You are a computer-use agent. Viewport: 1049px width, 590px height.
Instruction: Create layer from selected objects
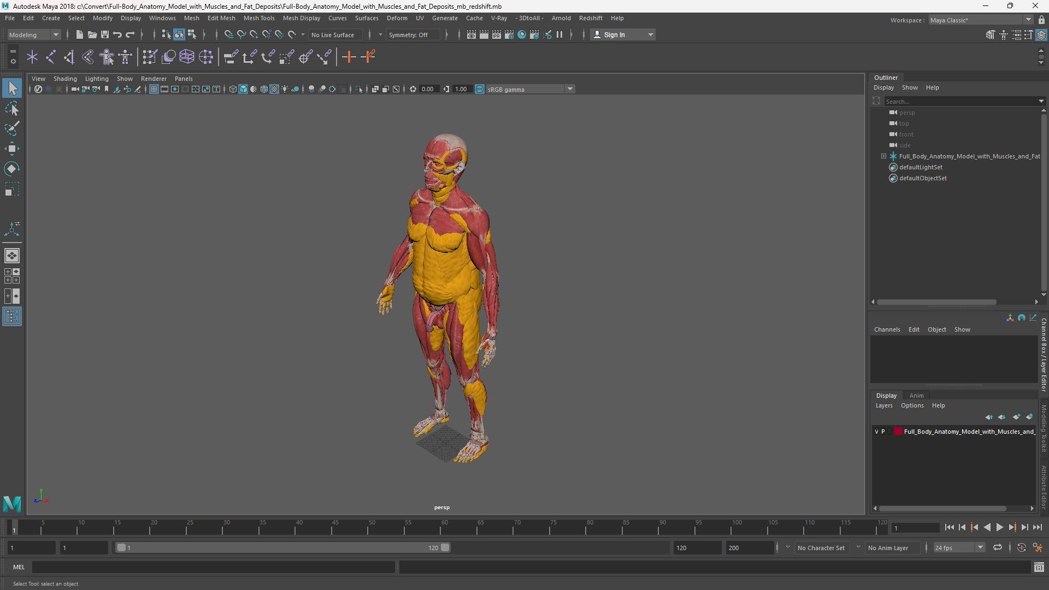pos(1029,417)
